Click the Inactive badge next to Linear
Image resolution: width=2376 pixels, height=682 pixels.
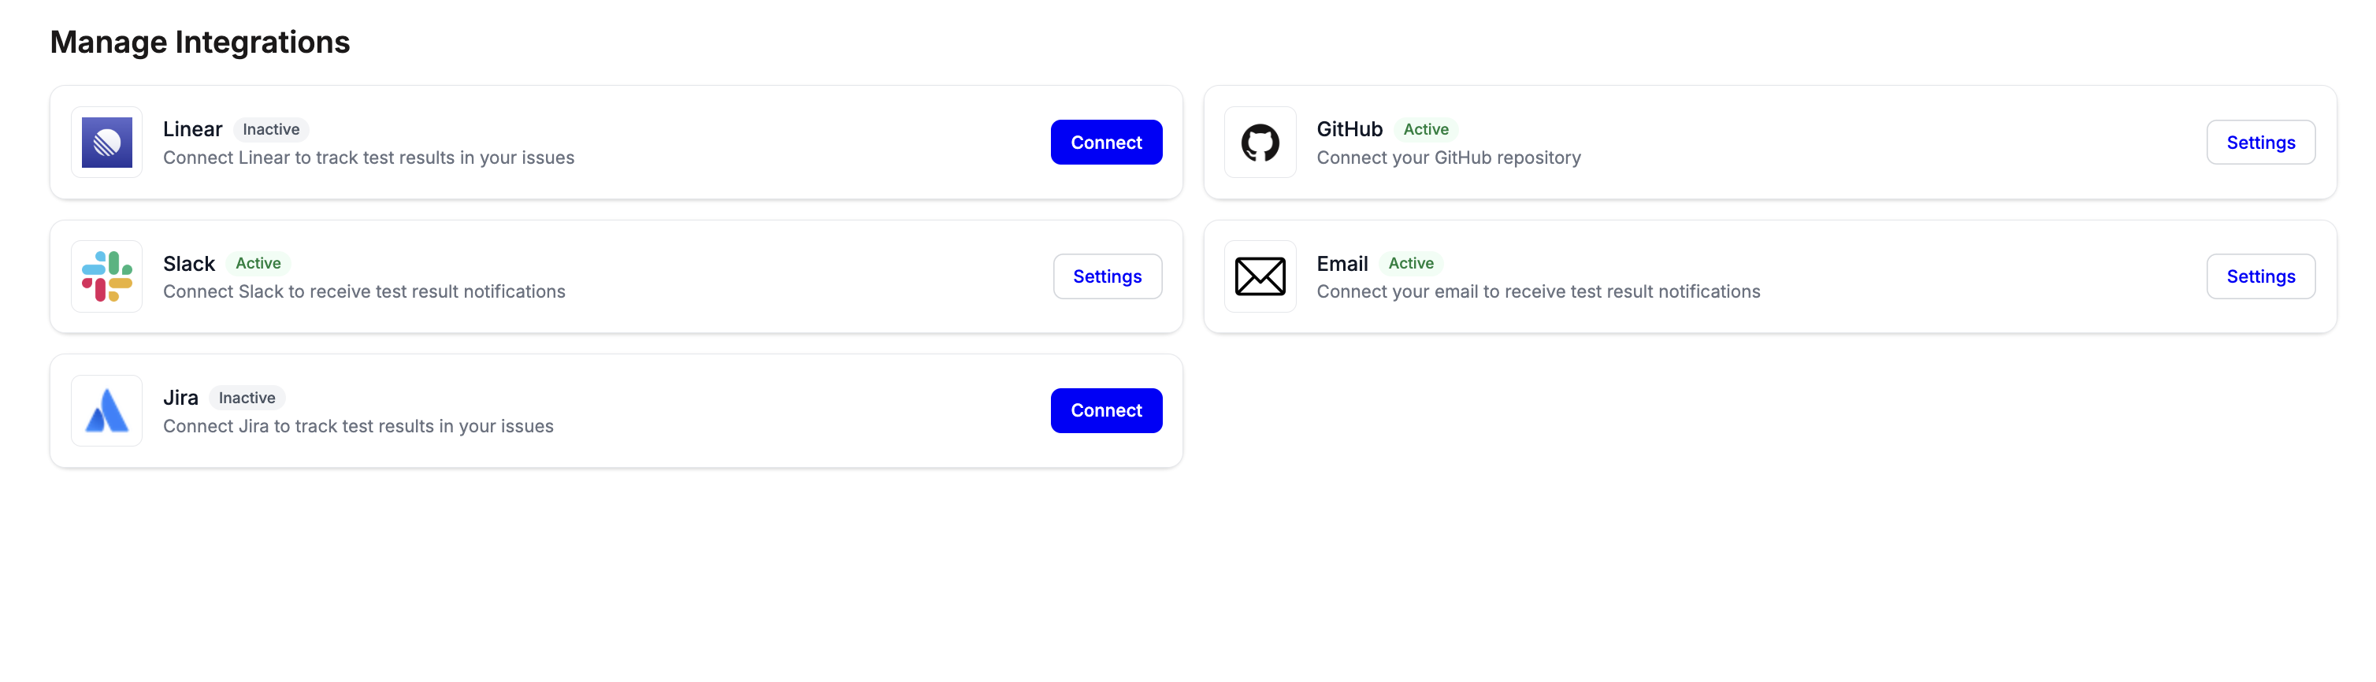271,129
